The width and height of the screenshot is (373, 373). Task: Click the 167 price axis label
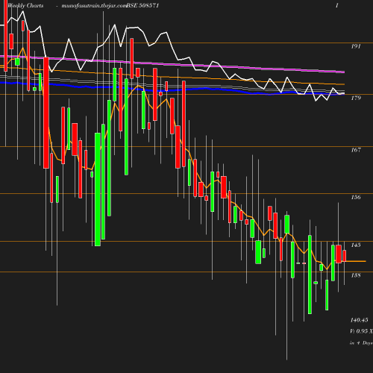(x=356, y=150)
